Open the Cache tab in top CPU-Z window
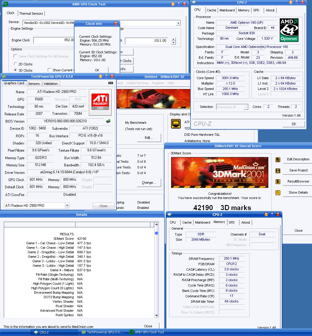312x336 pixels. (x=211, y=10)
